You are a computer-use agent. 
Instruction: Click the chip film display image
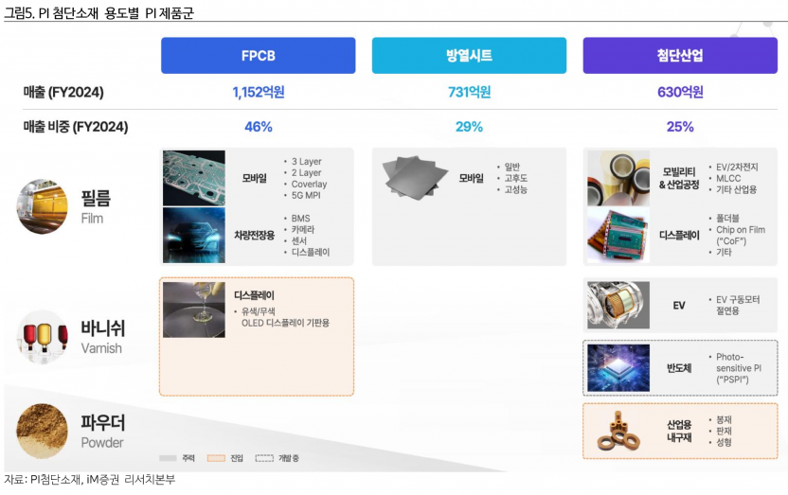coord(618,235)
